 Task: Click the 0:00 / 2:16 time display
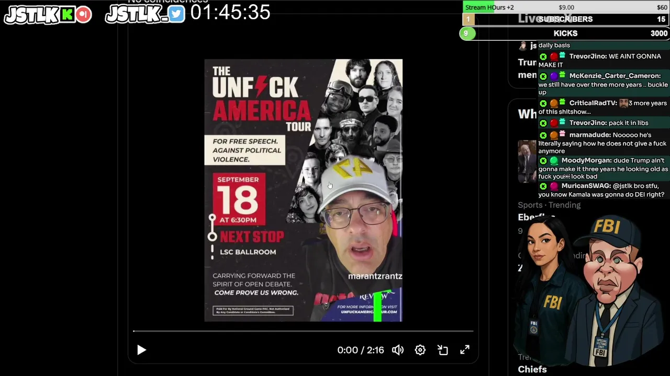coord(361,350)
